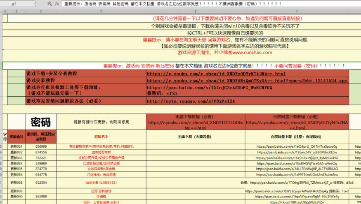
Task: Open Baidu link for 更新034 row
Action: click(x=297, y=163)
